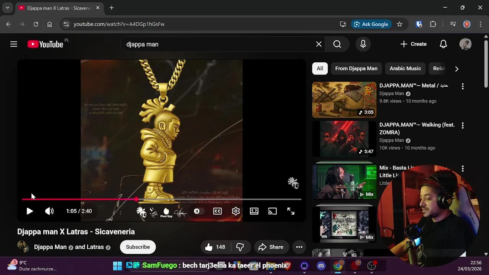
Task: Close the Djappa man tab
Action: coord(98,8)
